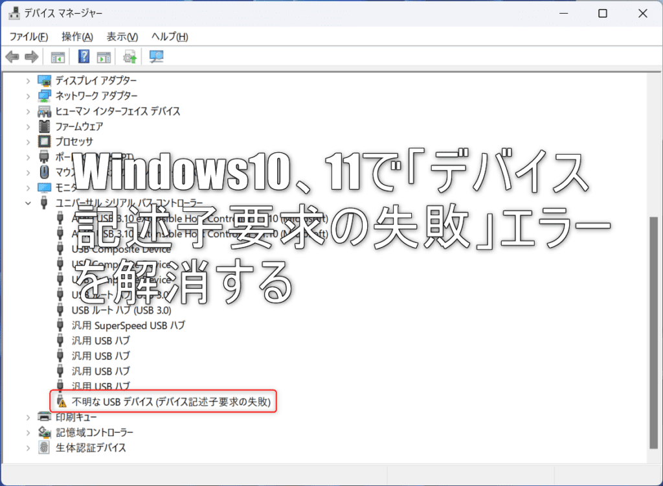The width and height of the screenshot is (663, 486).
Task: Click the ユニバーサル シリアル バス コントローラー USB icon
Action: pyautogui.click(x=44, y=203)
